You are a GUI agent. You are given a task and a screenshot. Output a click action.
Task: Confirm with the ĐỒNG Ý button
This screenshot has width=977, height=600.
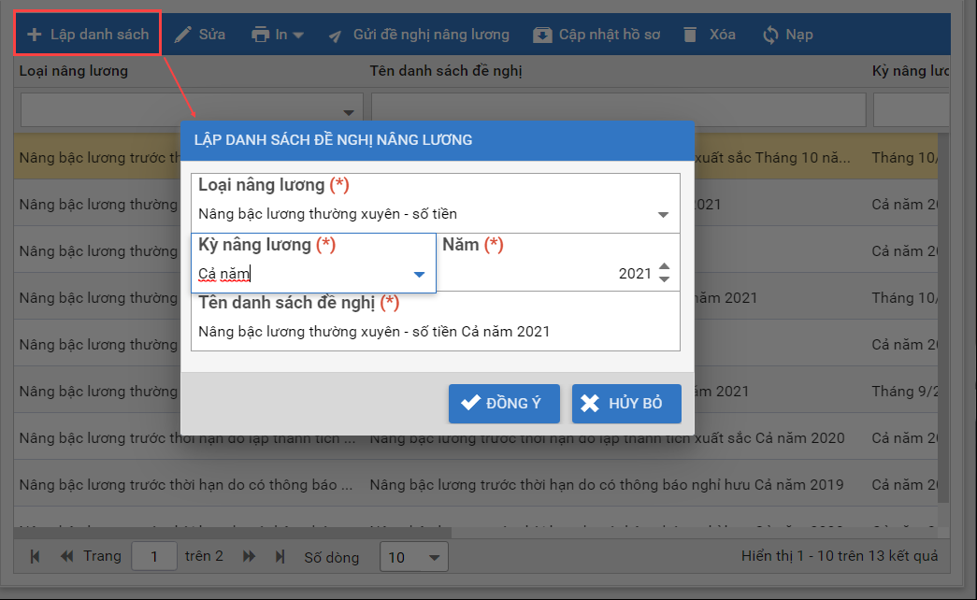click(x=504, y=404)
